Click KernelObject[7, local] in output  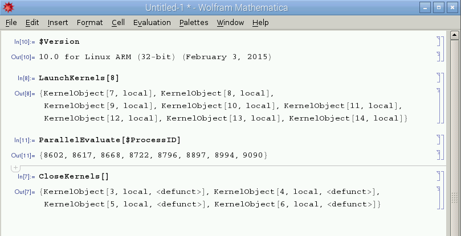coord(97,94)
